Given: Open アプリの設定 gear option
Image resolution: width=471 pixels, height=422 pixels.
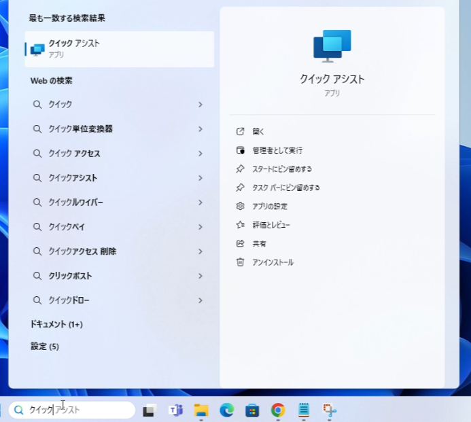Looking at the screenshot, I should pyautogui.click(x=270, y=207).
